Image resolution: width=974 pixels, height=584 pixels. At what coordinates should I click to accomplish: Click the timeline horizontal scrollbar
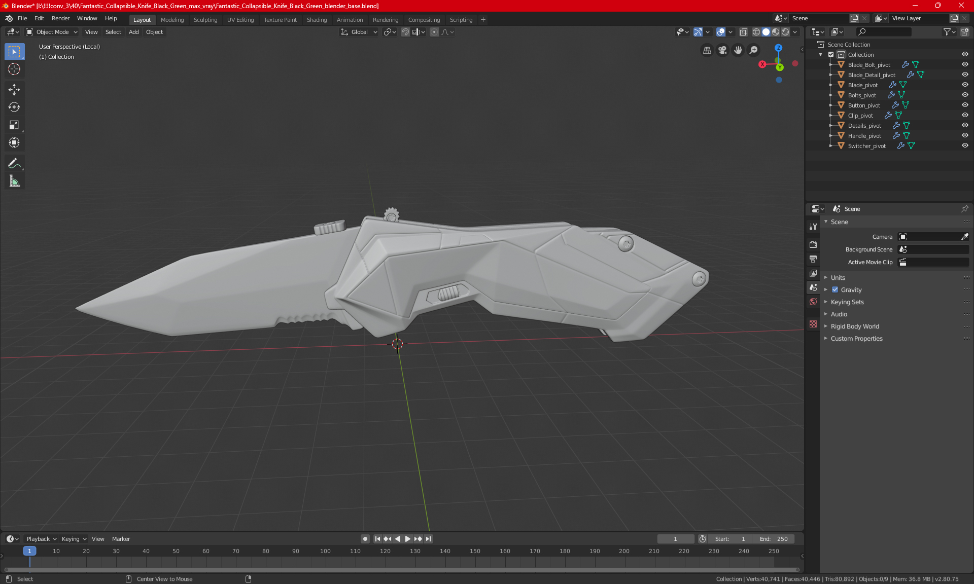(x=401, y=570)
